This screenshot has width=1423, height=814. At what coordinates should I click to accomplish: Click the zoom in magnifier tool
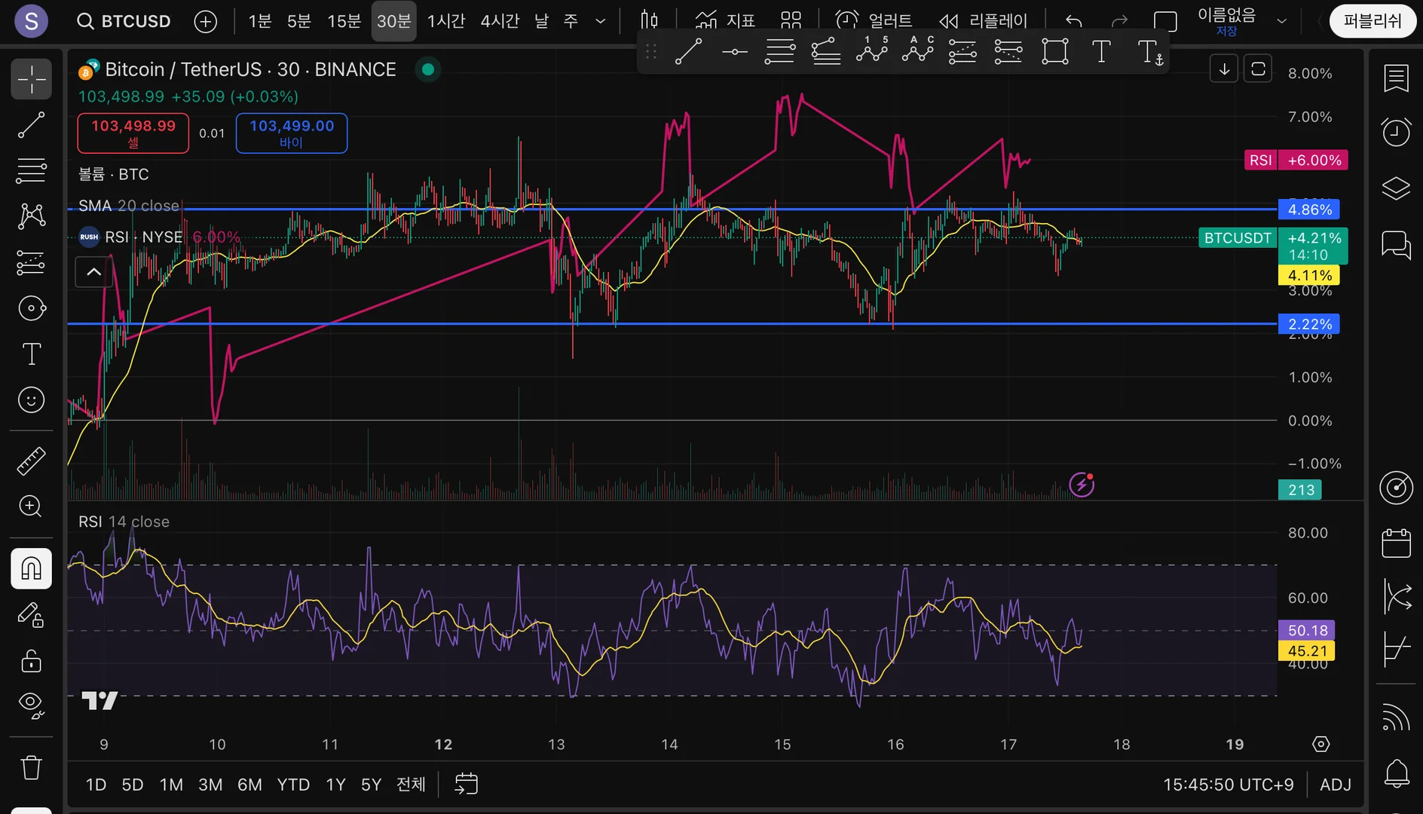(x=31, y=506)
